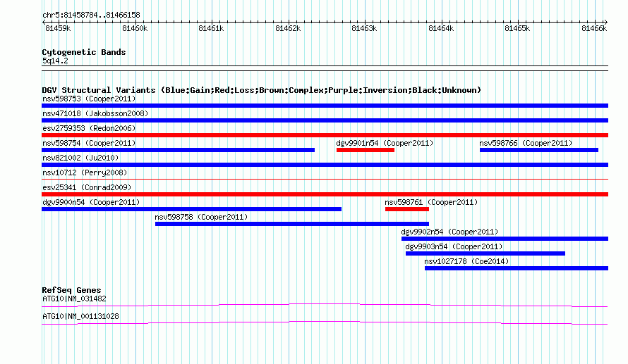The height and width of the screenshot is (364, 628).
Task: Select the nsv598766 (Cooper2011) blue bar
Action: point(539,150)
